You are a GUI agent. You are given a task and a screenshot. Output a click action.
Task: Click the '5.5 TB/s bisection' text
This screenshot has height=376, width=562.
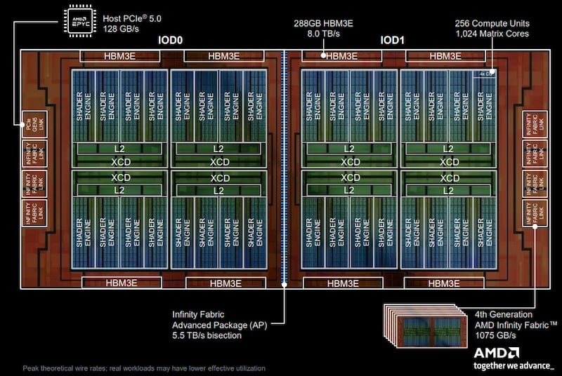coord(207,335)
